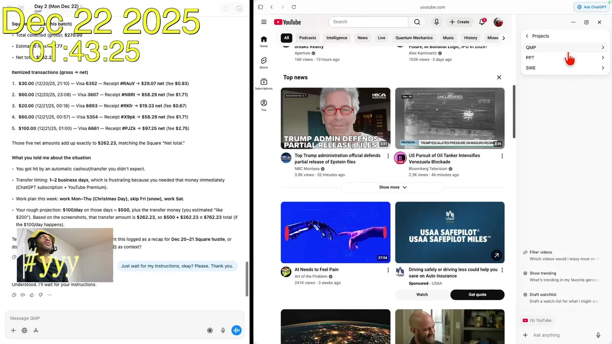
Task: Expand Top news with Show more
Action: click(393, 187)
